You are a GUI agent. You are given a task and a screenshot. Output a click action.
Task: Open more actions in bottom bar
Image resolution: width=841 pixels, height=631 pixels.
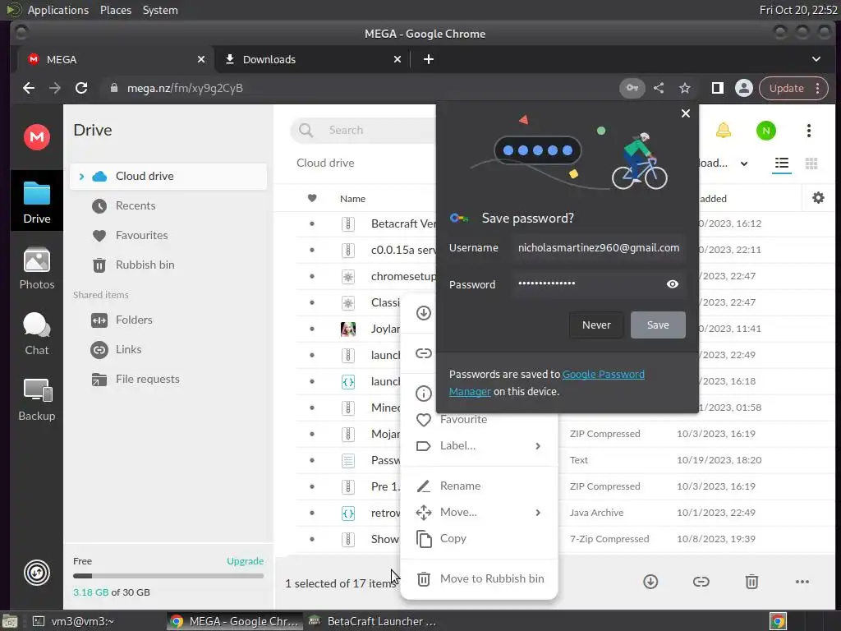click(802, 581)
